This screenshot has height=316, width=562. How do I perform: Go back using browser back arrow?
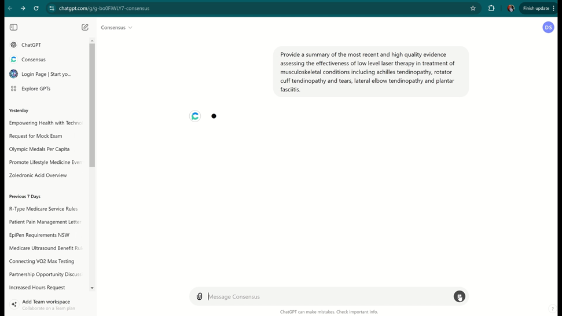point(10,8)
